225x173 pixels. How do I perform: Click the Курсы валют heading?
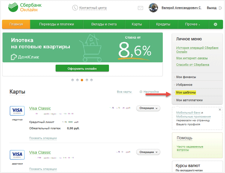[188, 166]
